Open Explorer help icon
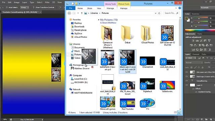 [x=180, y=8]
